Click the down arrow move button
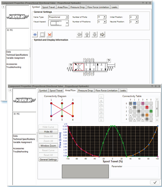Viewport: 162px width, 187px height. point(94,35)
